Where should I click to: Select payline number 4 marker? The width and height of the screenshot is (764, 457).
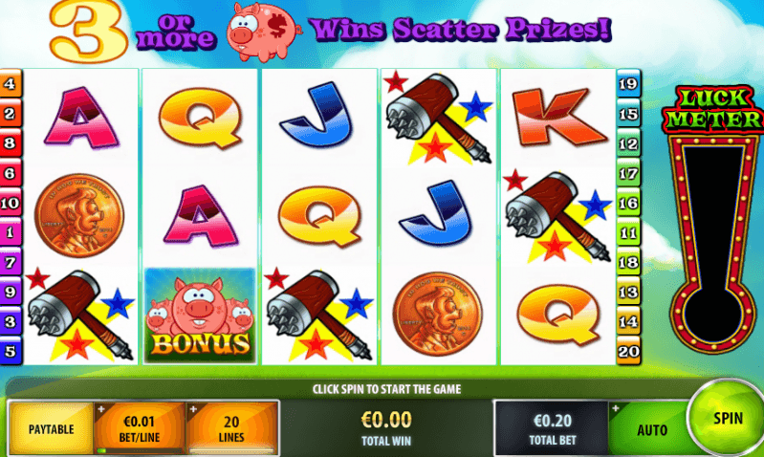[11, 84]
